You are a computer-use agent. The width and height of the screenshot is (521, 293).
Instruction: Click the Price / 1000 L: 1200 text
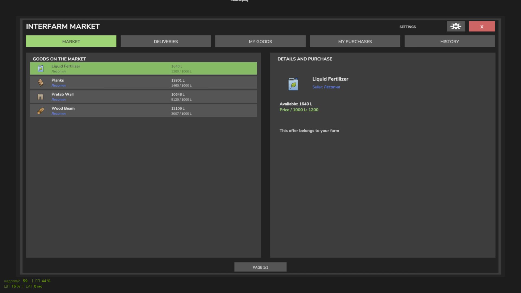[x=299, y=110]
